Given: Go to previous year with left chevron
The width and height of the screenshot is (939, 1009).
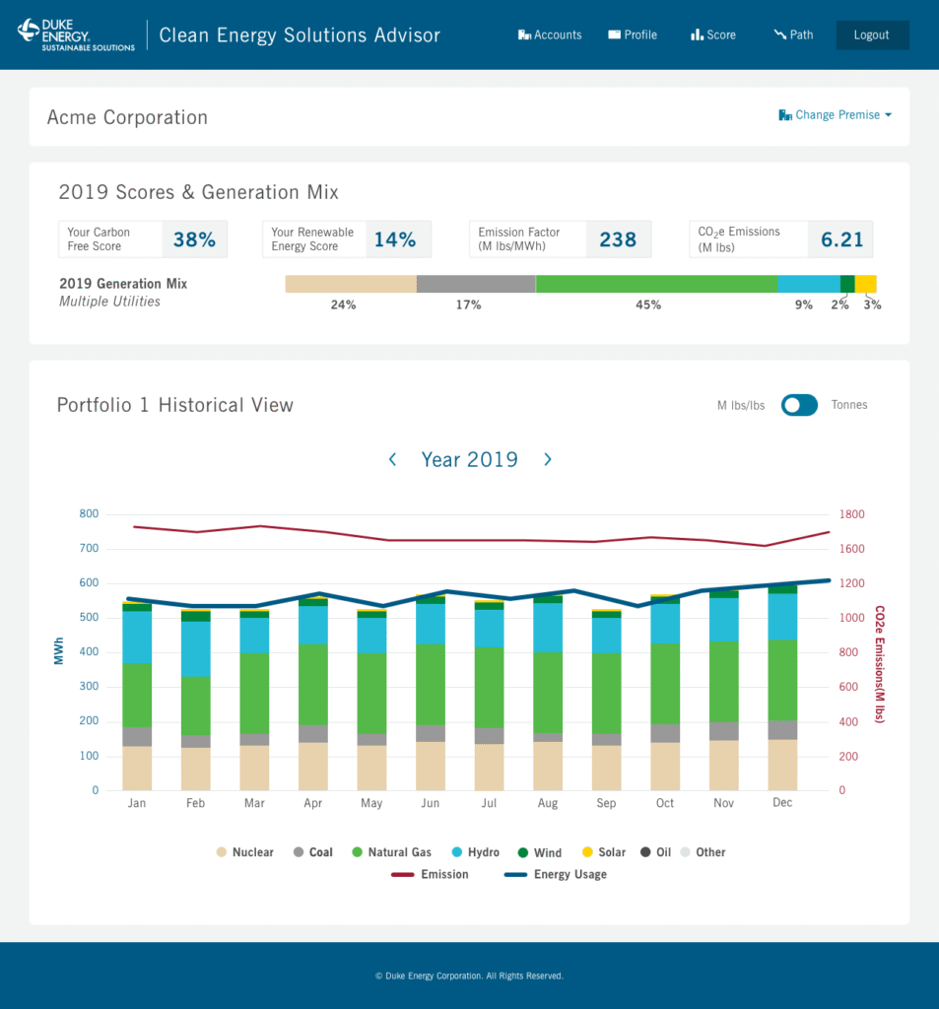Looking at the screenshot, I should (x=392, y=459).
